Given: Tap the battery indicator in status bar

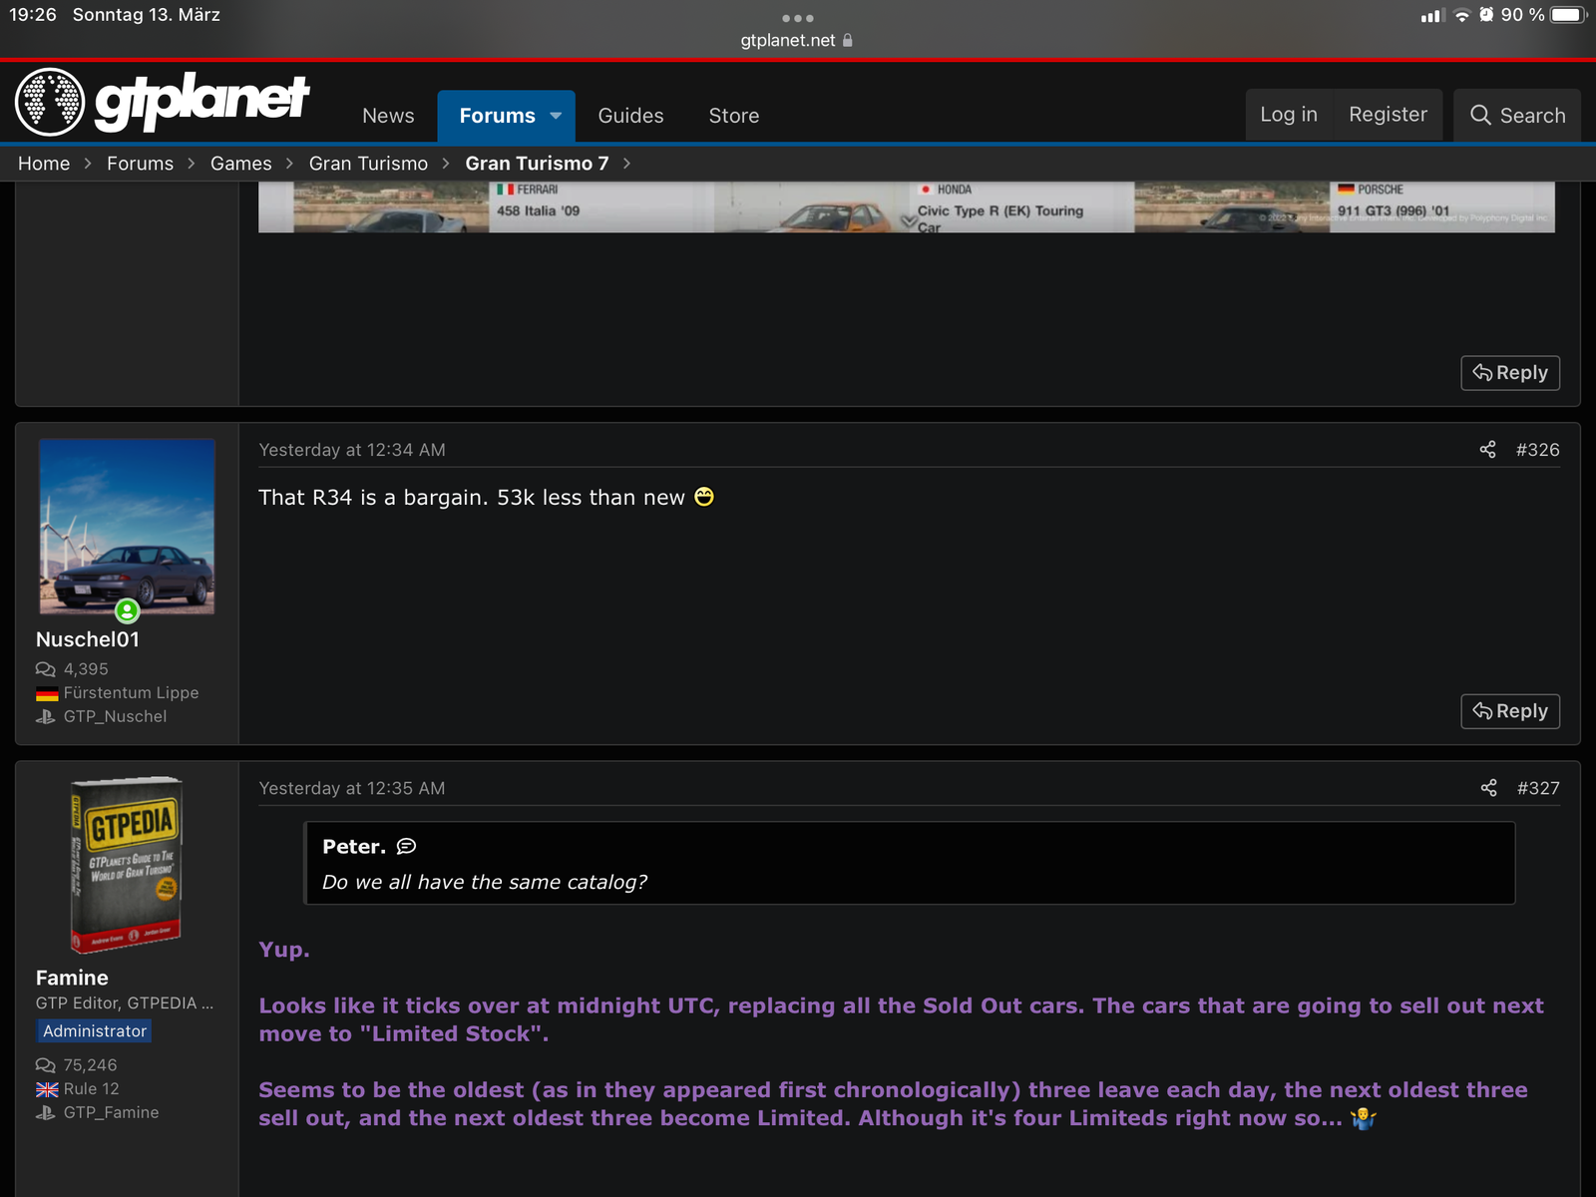Looking at the screenshot, I should [x=1568, y=15].
